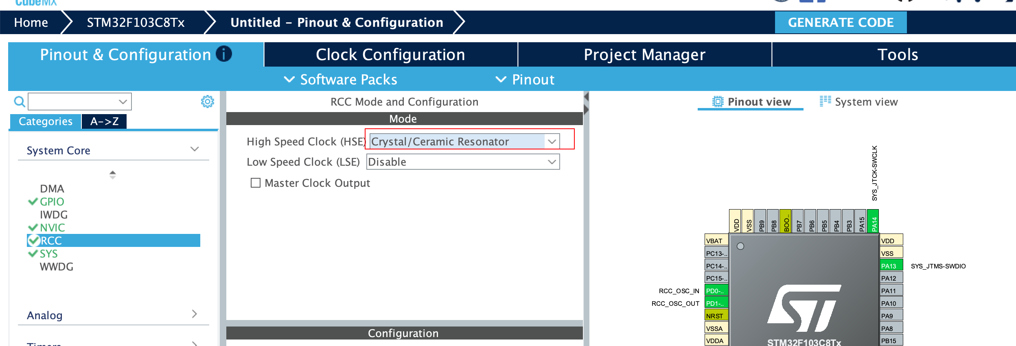The image size is (1016, 346).
Task: Toggle the Master Clock Output checkbox
Action: tap(256, 183)
